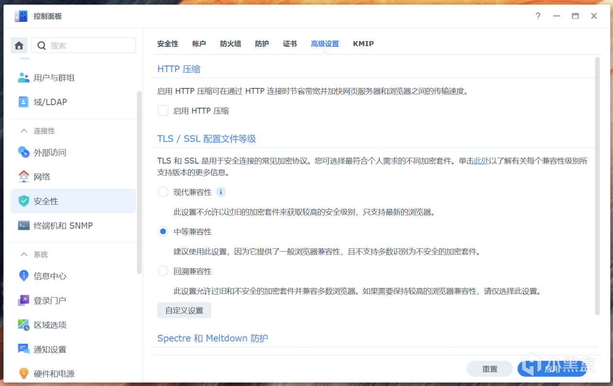Click the 通知设置 chat bubble icon

[23, 349]
